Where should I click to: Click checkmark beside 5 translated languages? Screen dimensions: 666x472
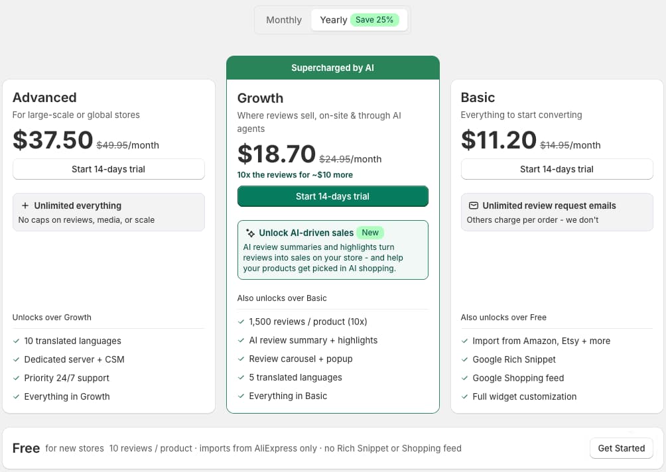(241, 377)
